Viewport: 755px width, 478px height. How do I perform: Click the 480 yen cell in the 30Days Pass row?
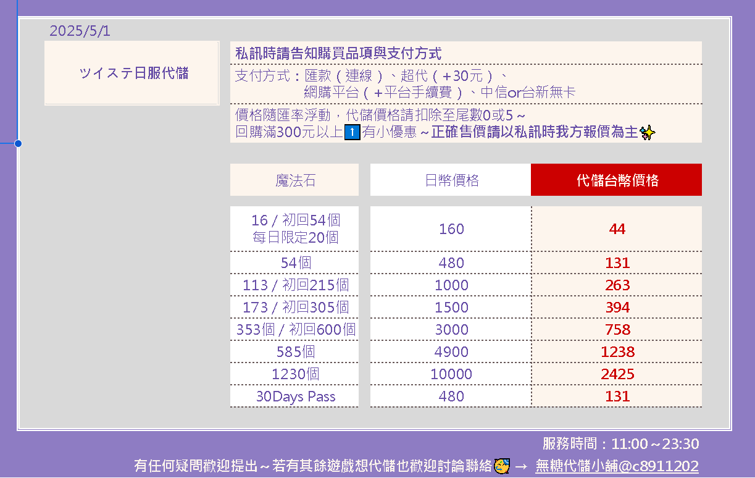[451, 396]
